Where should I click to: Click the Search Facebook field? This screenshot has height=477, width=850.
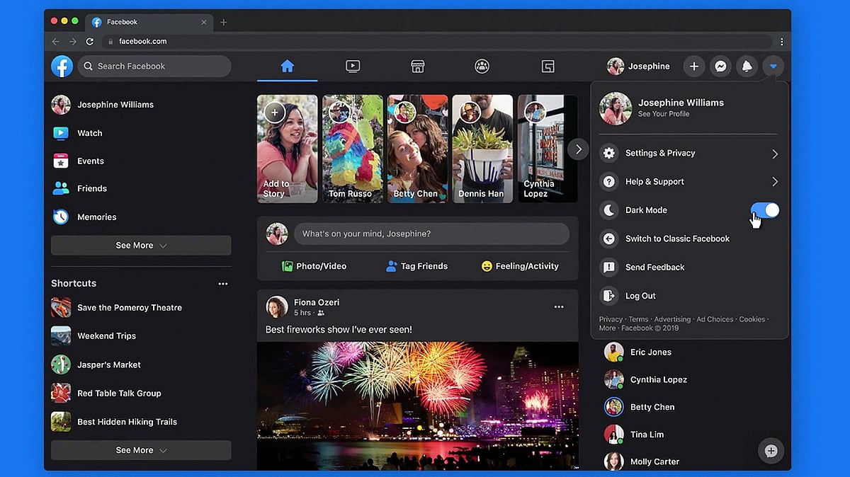156,67
